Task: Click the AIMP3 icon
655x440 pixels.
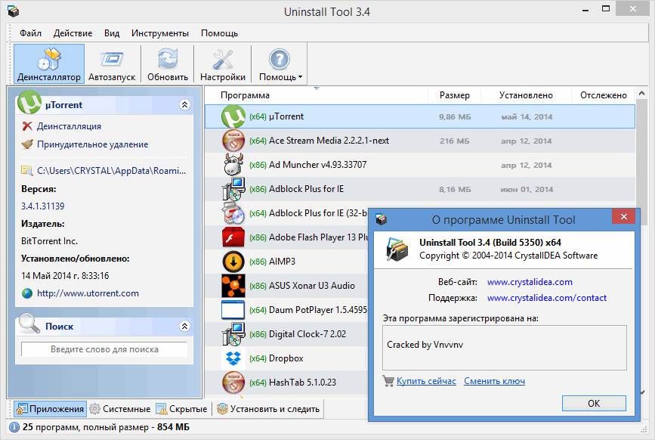Action: click(233, 262)
